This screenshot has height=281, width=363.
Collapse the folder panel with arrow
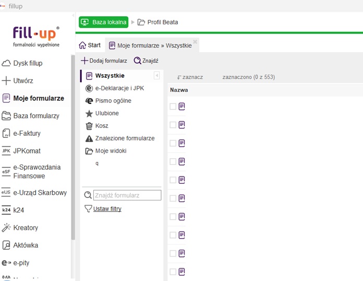[x=157, y=76]
